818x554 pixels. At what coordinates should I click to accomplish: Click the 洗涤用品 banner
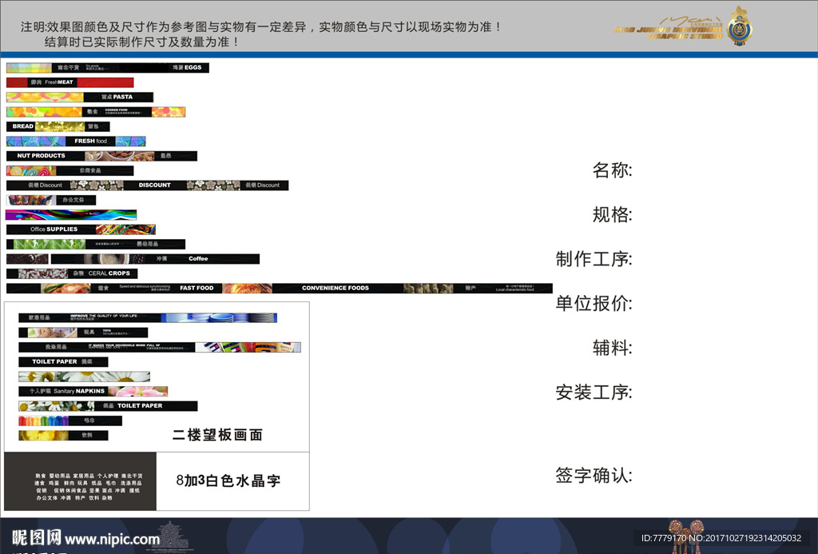pyautogui.click(x=160, y=347)
